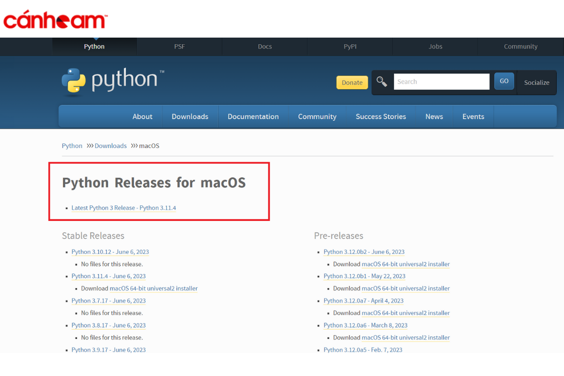Open the Python top tab
This screenshot has width=564, height=376.
(94, 47)
